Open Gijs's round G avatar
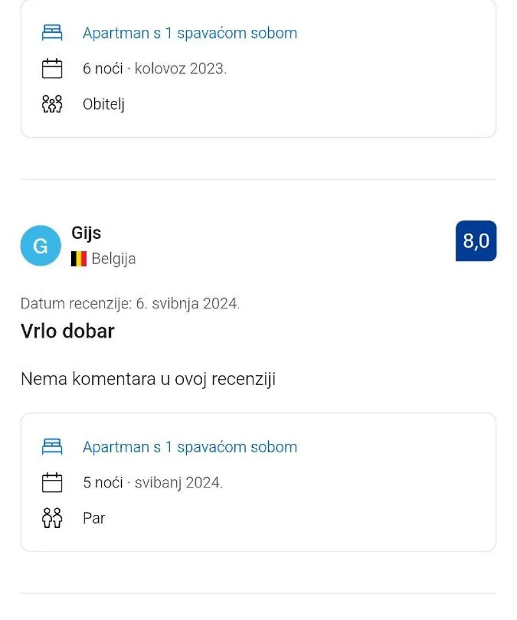517x620 pixels. 41,246
